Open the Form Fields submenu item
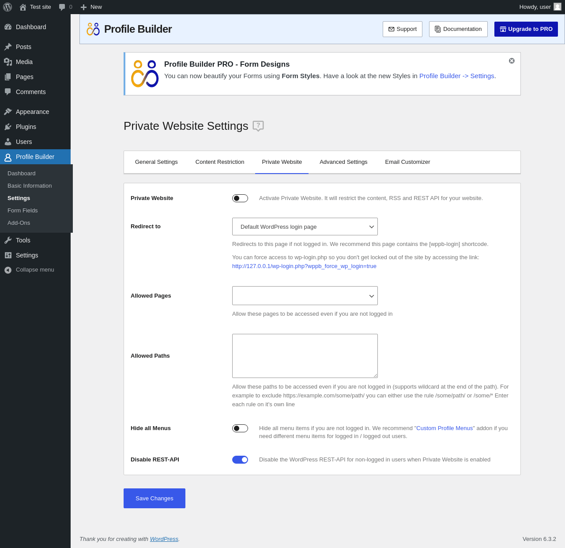Screen dimensions: 565x548 (23, 211)
